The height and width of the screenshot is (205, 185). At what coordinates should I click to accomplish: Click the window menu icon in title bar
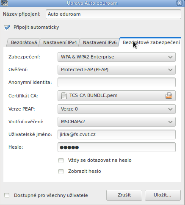point(5,3)
